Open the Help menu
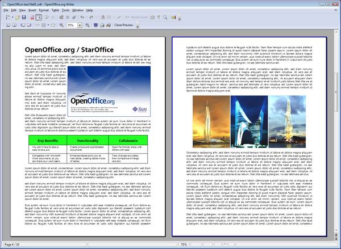The width and height of the screenshot is (341, 249). point(89,10)
